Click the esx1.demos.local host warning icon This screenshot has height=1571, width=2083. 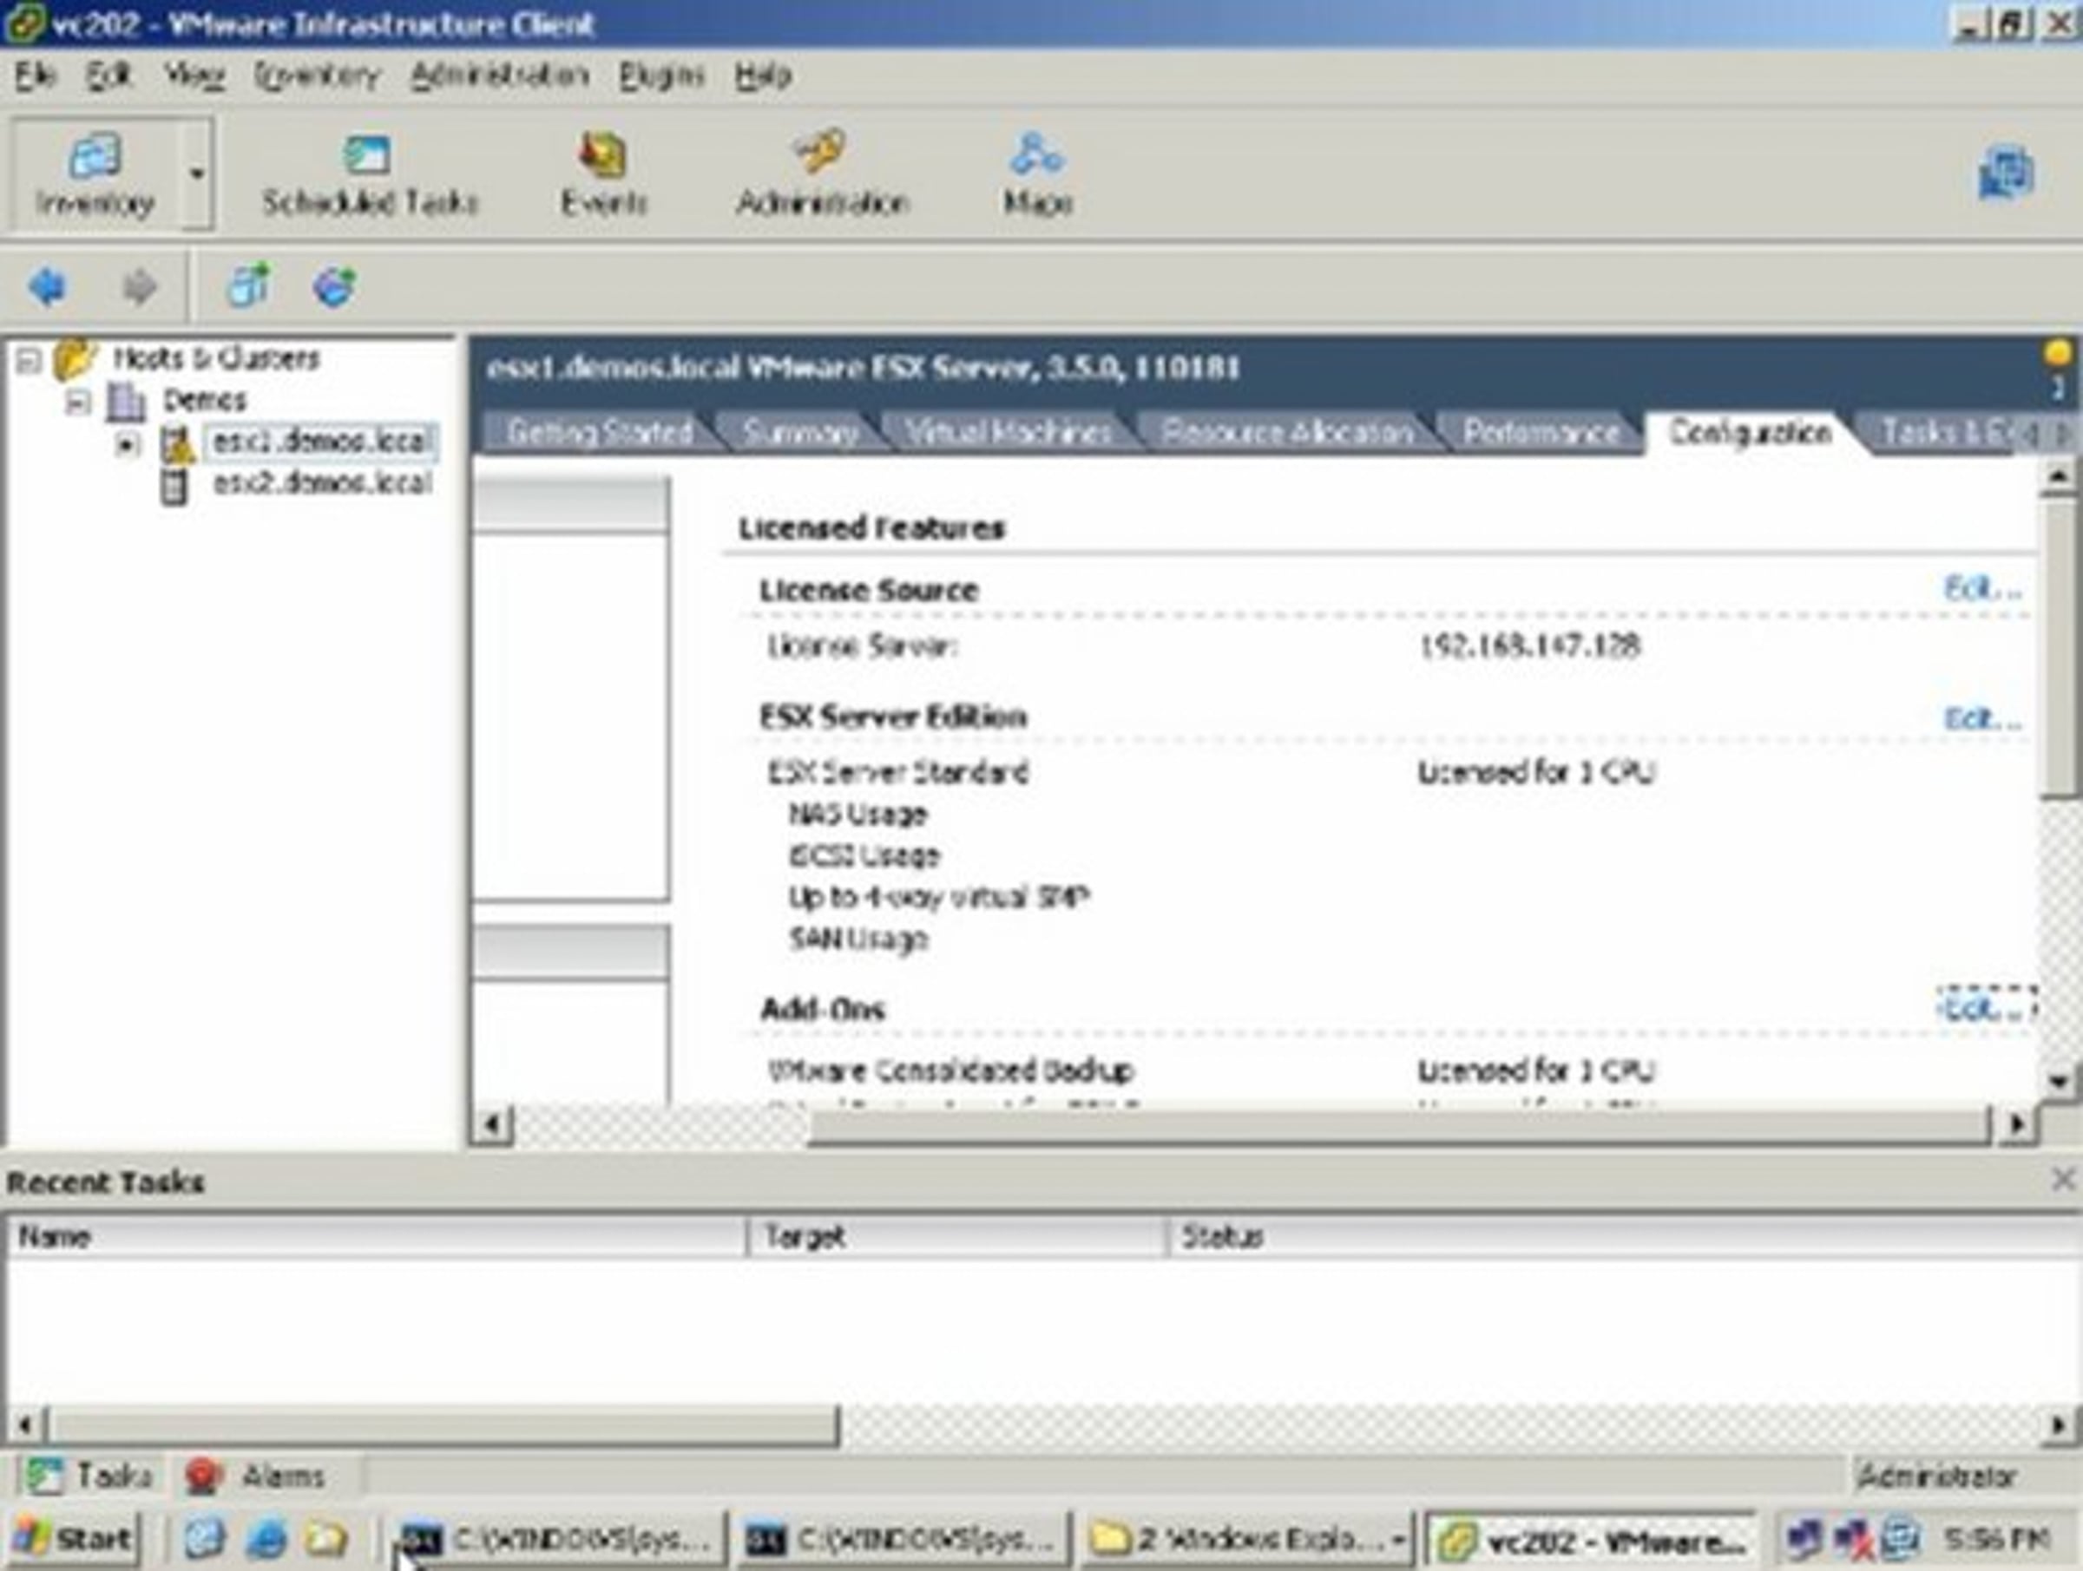point(176,442)
